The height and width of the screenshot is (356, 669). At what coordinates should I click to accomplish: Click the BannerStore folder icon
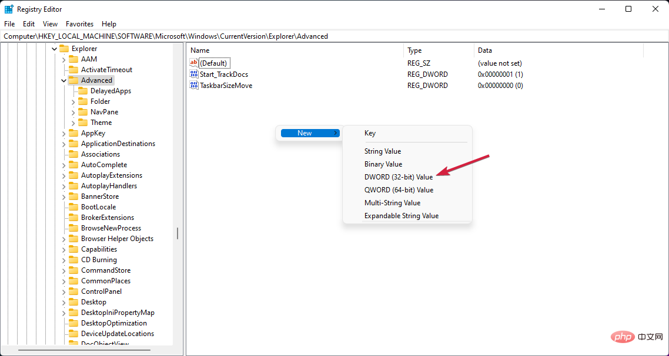(73, 196)
